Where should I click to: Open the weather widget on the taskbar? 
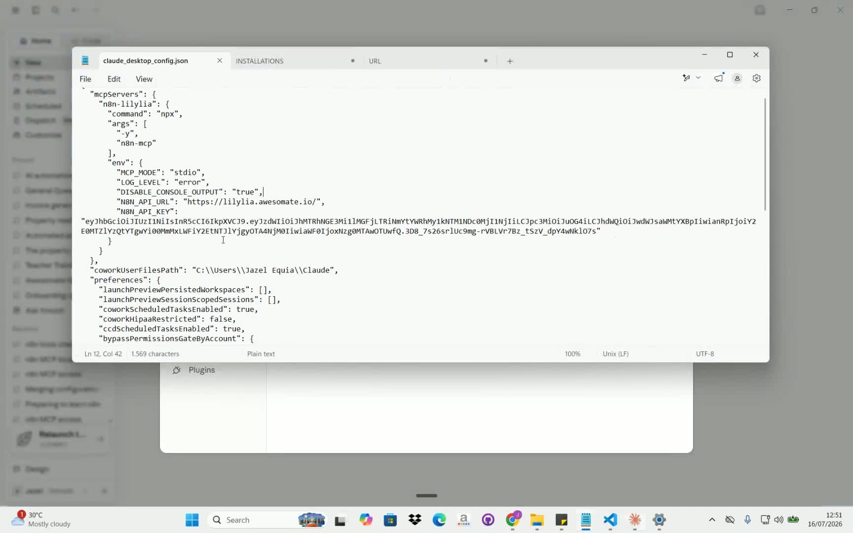41,520
